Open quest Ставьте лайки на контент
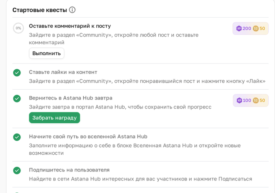Screen dimensions: 275x193 (x=63, y=72)
